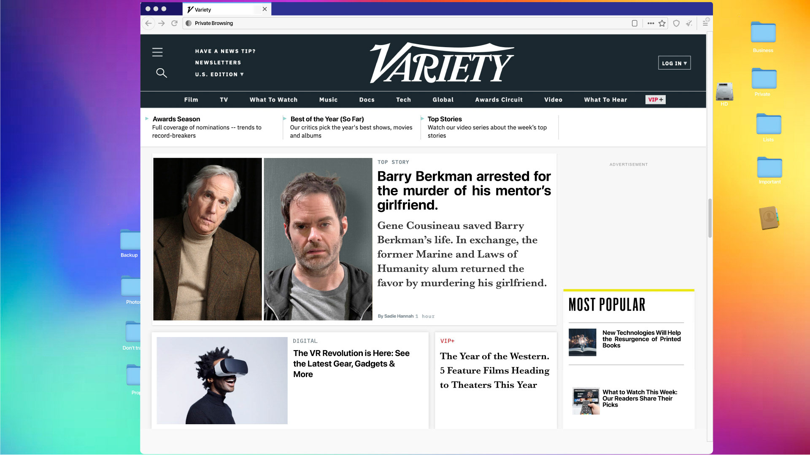This screenshot has width=810, height=455.
Task: Click the shield tracking protection icon
Action: 676,23
